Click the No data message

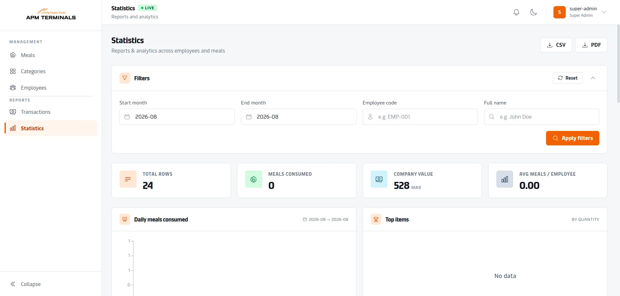[505, 276]
